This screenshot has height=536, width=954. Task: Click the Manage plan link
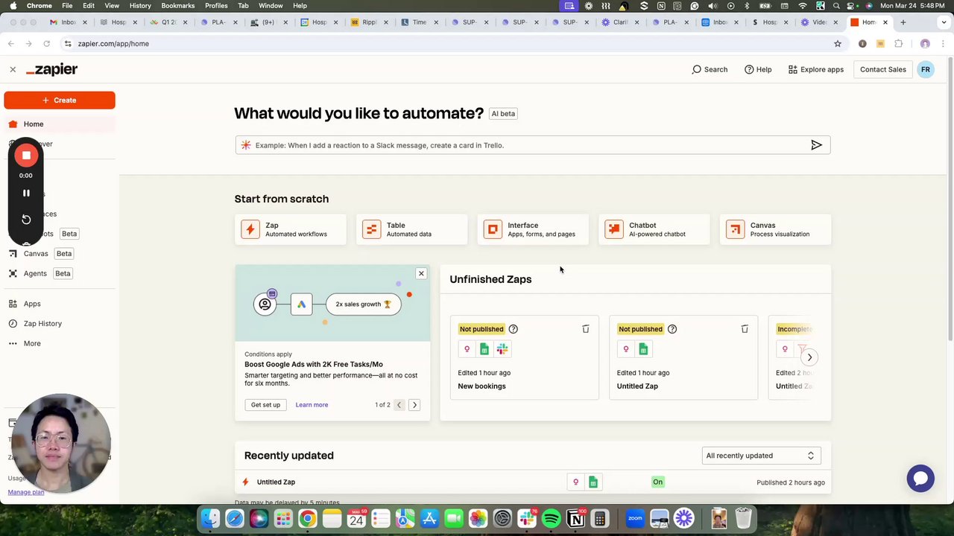click(26, 492)
